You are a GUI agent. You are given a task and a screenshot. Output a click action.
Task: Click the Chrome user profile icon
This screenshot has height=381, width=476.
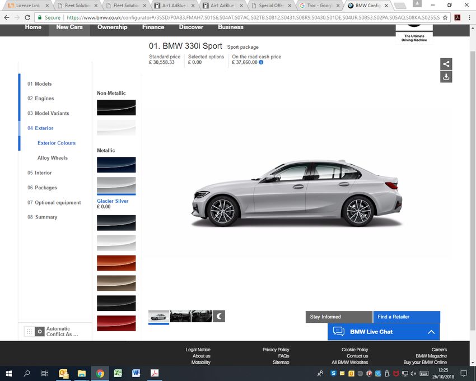pos(417,4)
